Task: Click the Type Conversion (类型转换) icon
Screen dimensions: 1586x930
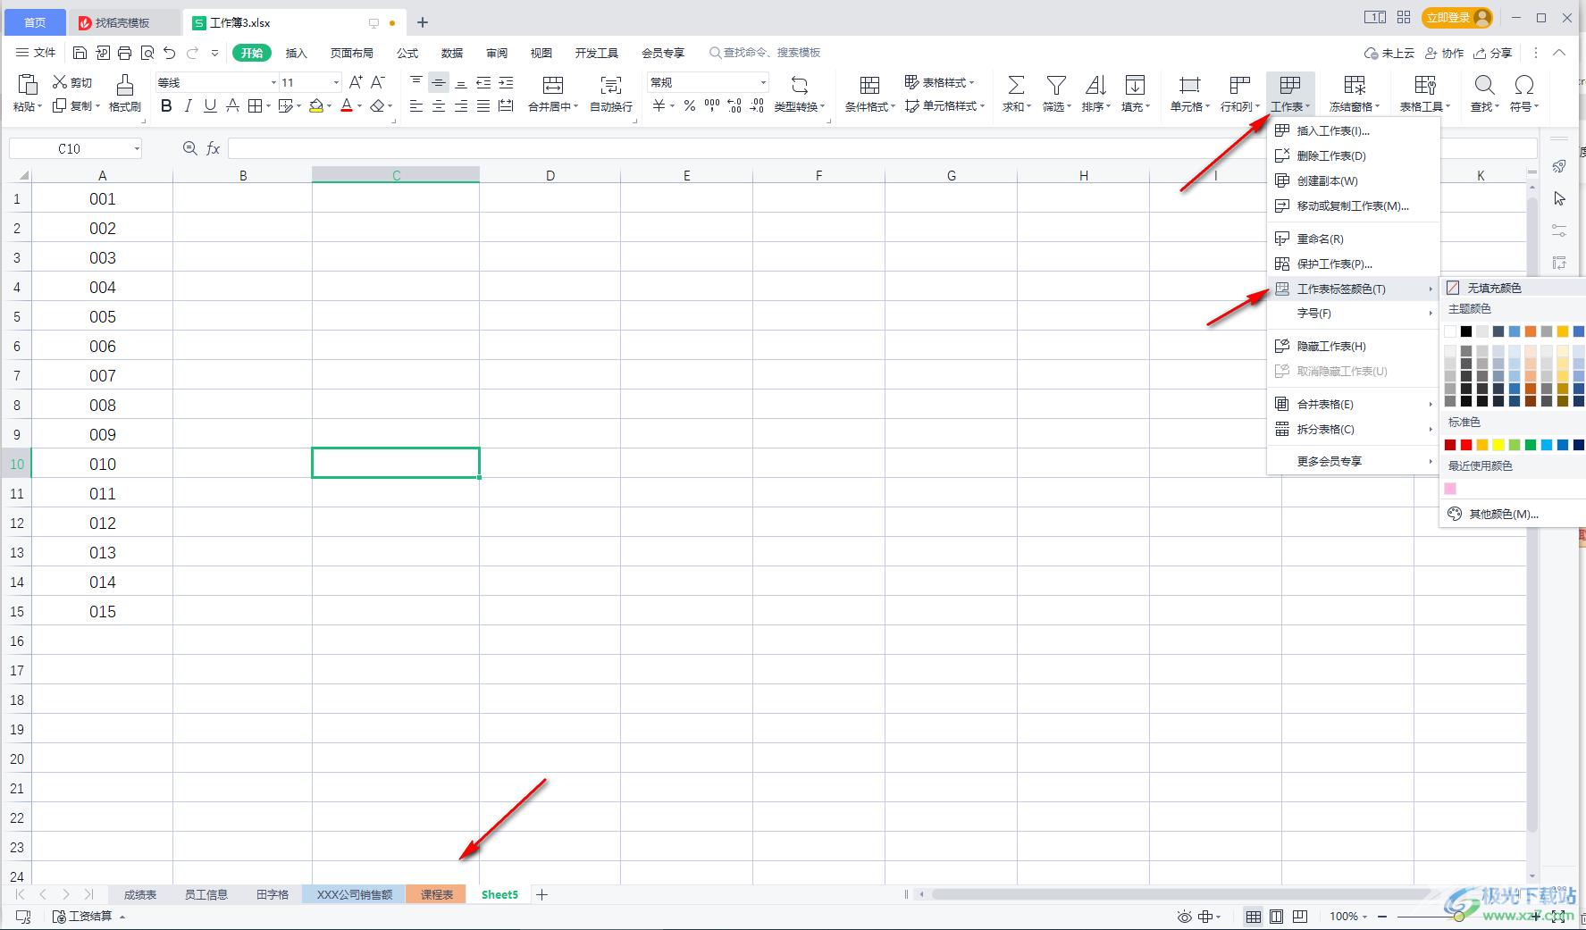Action: 800,85
